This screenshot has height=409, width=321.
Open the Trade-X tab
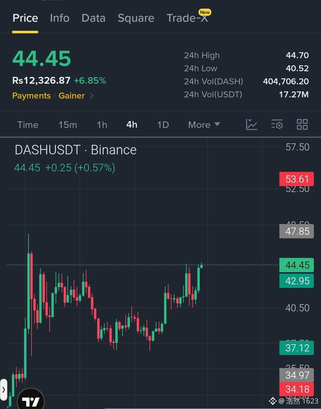click(187, 18)
